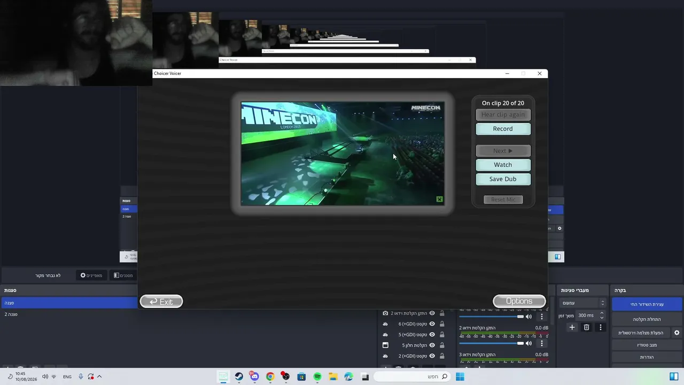Viewport: 684px width, 385px height.
Task: Toggle visibility of התקן הקלטת וידאו 2 source
Action: click(432, 313)
